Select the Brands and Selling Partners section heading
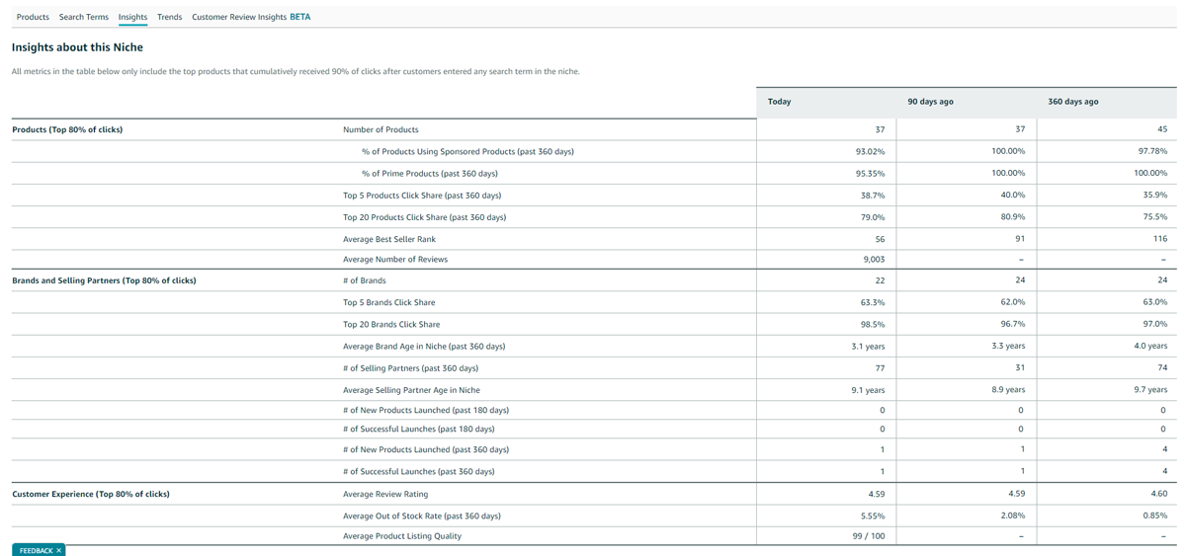The image size is (1186, 556). pyautogui.click(x=104, y=280)
